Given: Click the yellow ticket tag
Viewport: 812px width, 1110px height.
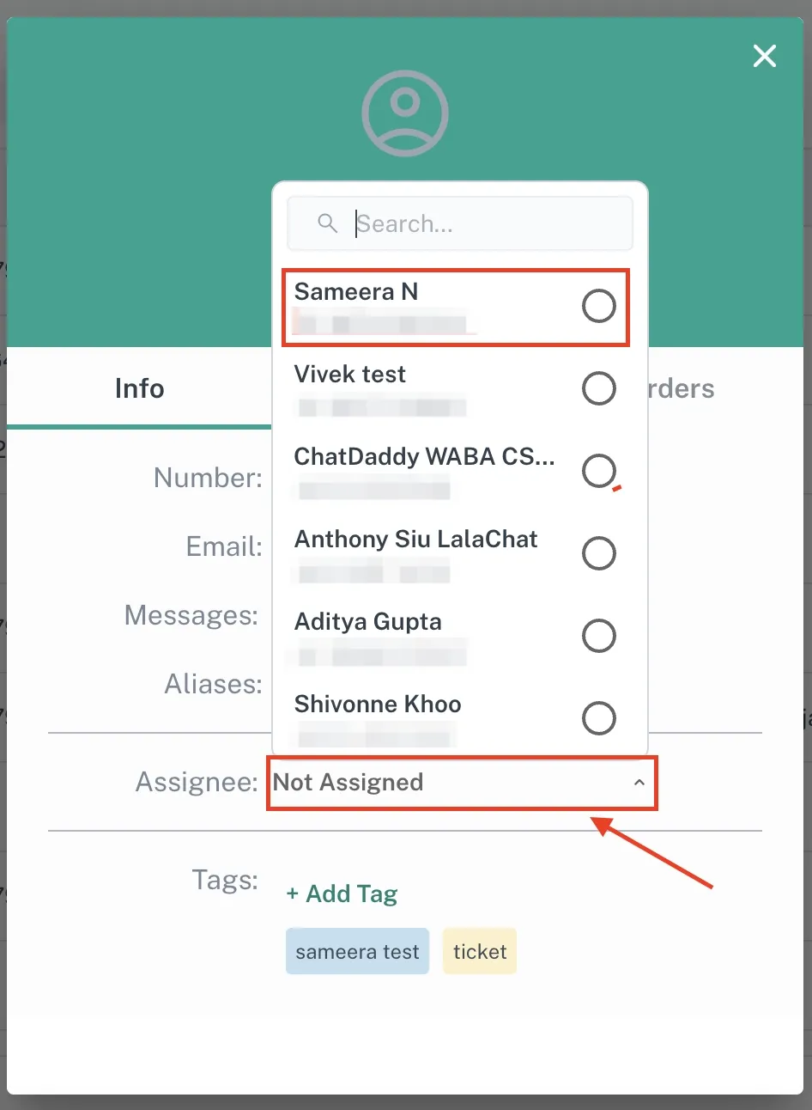Looking at the screenshot, I should (x=480, y=952).
